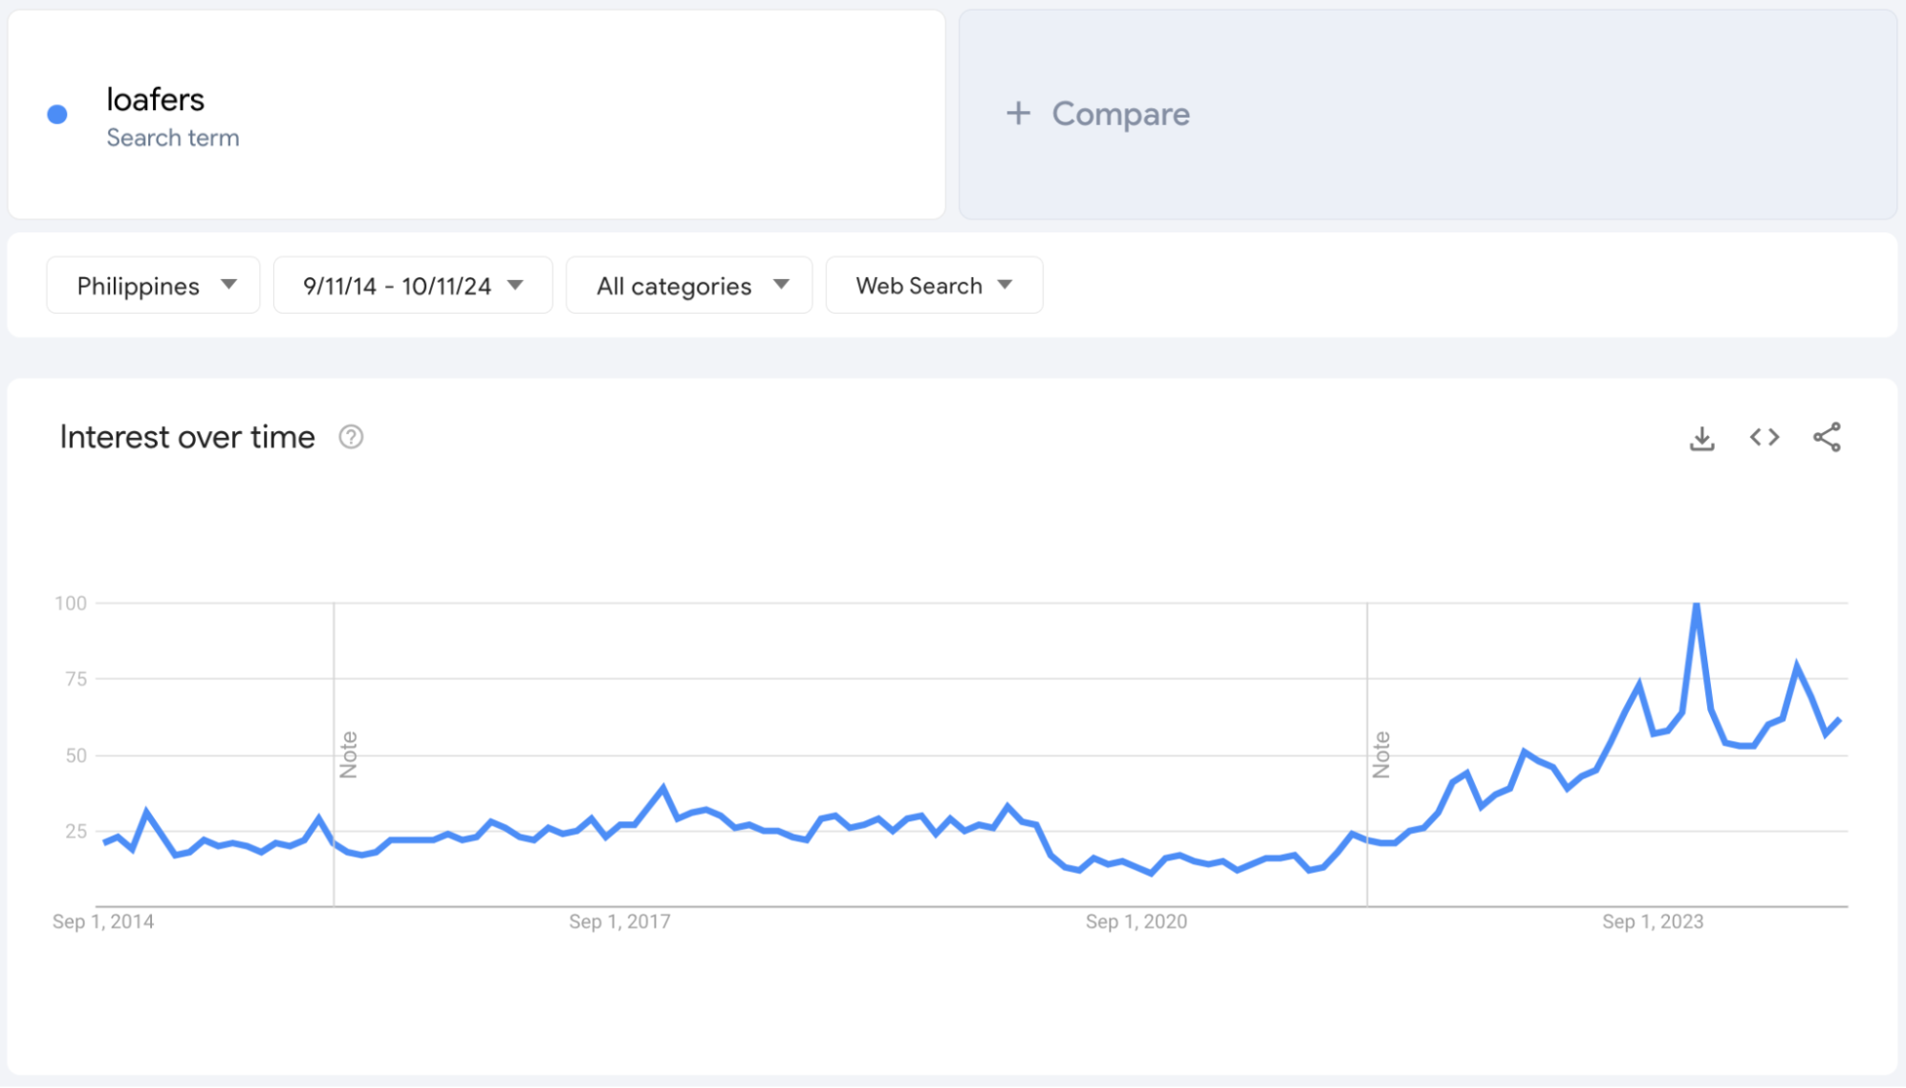
Task: Click the second Note marker near 2022
Action: click(x=1381, y=754)
